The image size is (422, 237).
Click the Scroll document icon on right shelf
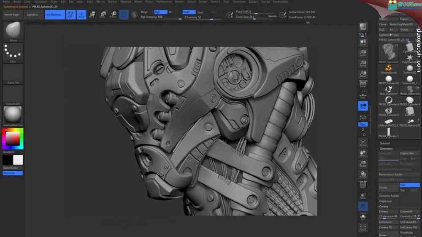pyautogui.click(x=363, y=43)
